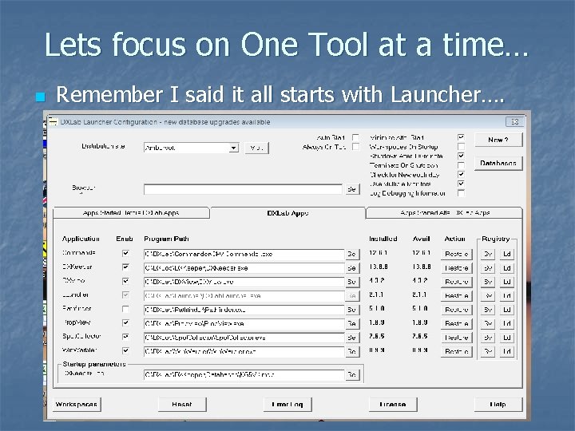Click the Sel button in the Commander row
Screen dimensions: 575x431
(352, 254)
